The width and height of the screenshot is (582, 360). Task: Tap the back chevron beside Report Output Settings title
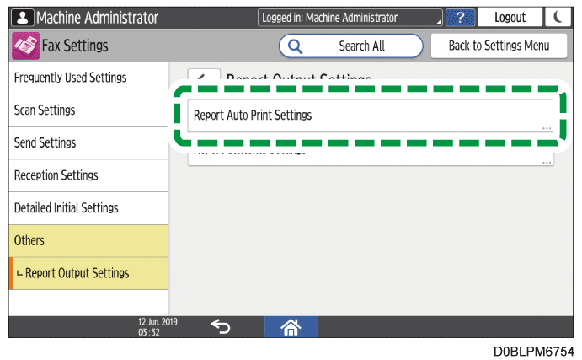click(x=203, y=74)
